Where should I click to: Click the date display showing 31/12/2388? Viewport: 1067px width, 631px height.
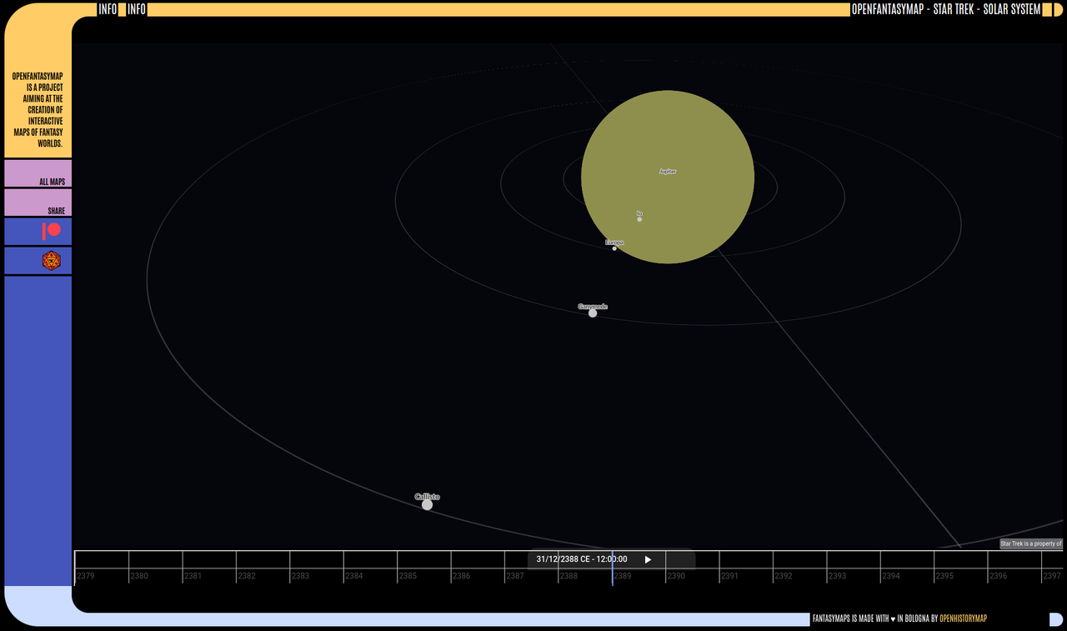click(582, 559)
